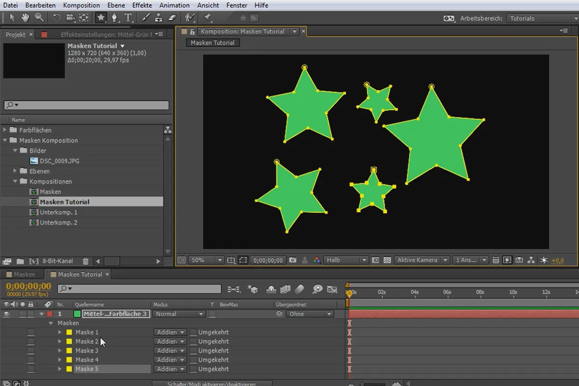579x386 pixels.
Task: Click the snapshot camera icon in viewer
Action: coord(292,260)
